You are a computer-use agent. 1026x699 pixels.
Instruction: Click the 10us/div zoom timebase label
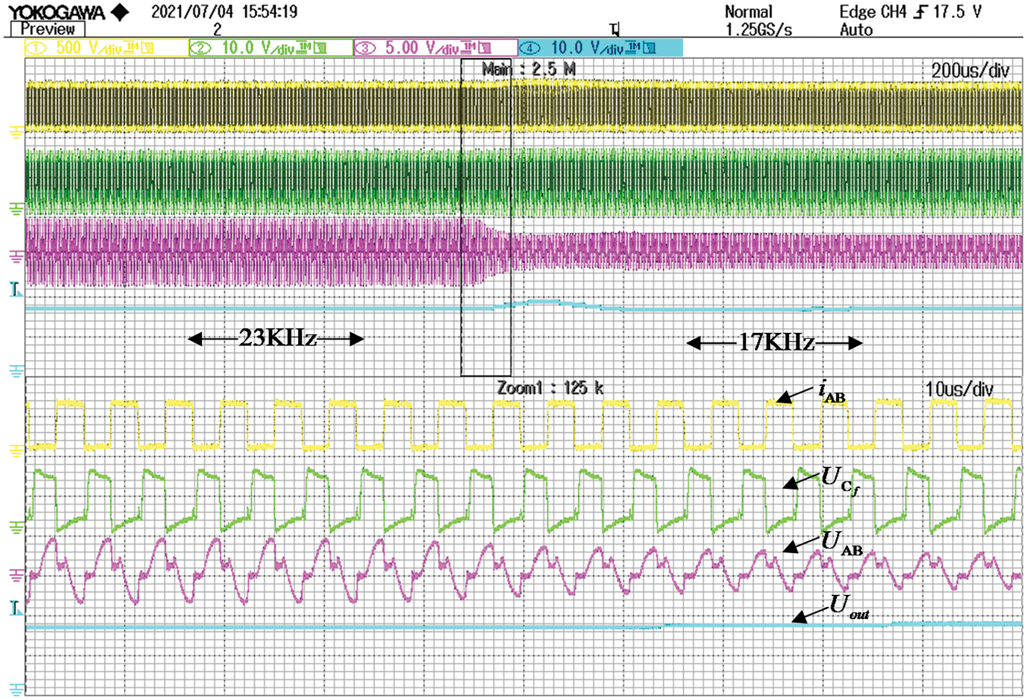959,390
